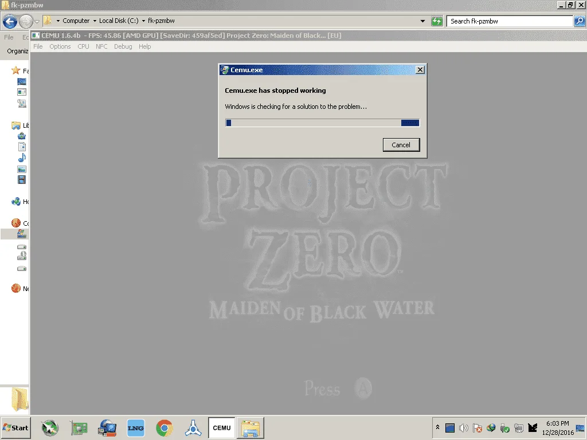Image resolution: width=587 pixels, height=440 pixels.
Task: Open the CEMU File menu
Action: [38, 46]
